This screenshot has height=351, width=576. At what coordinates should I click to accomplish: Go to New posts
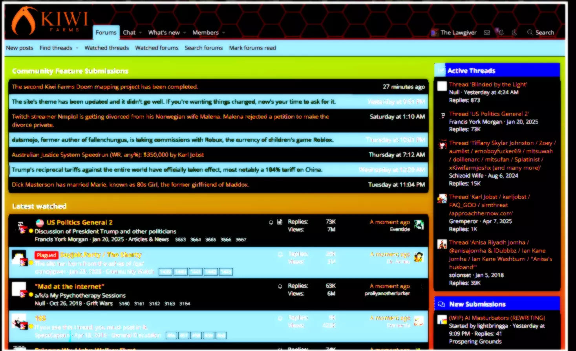click(20, 48)
